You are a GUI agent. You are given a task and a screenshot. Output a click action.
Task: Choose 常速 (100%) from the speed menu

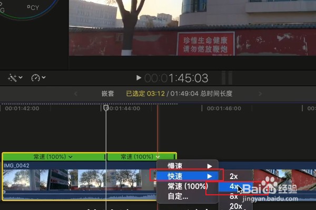click(x=187, y=186)
